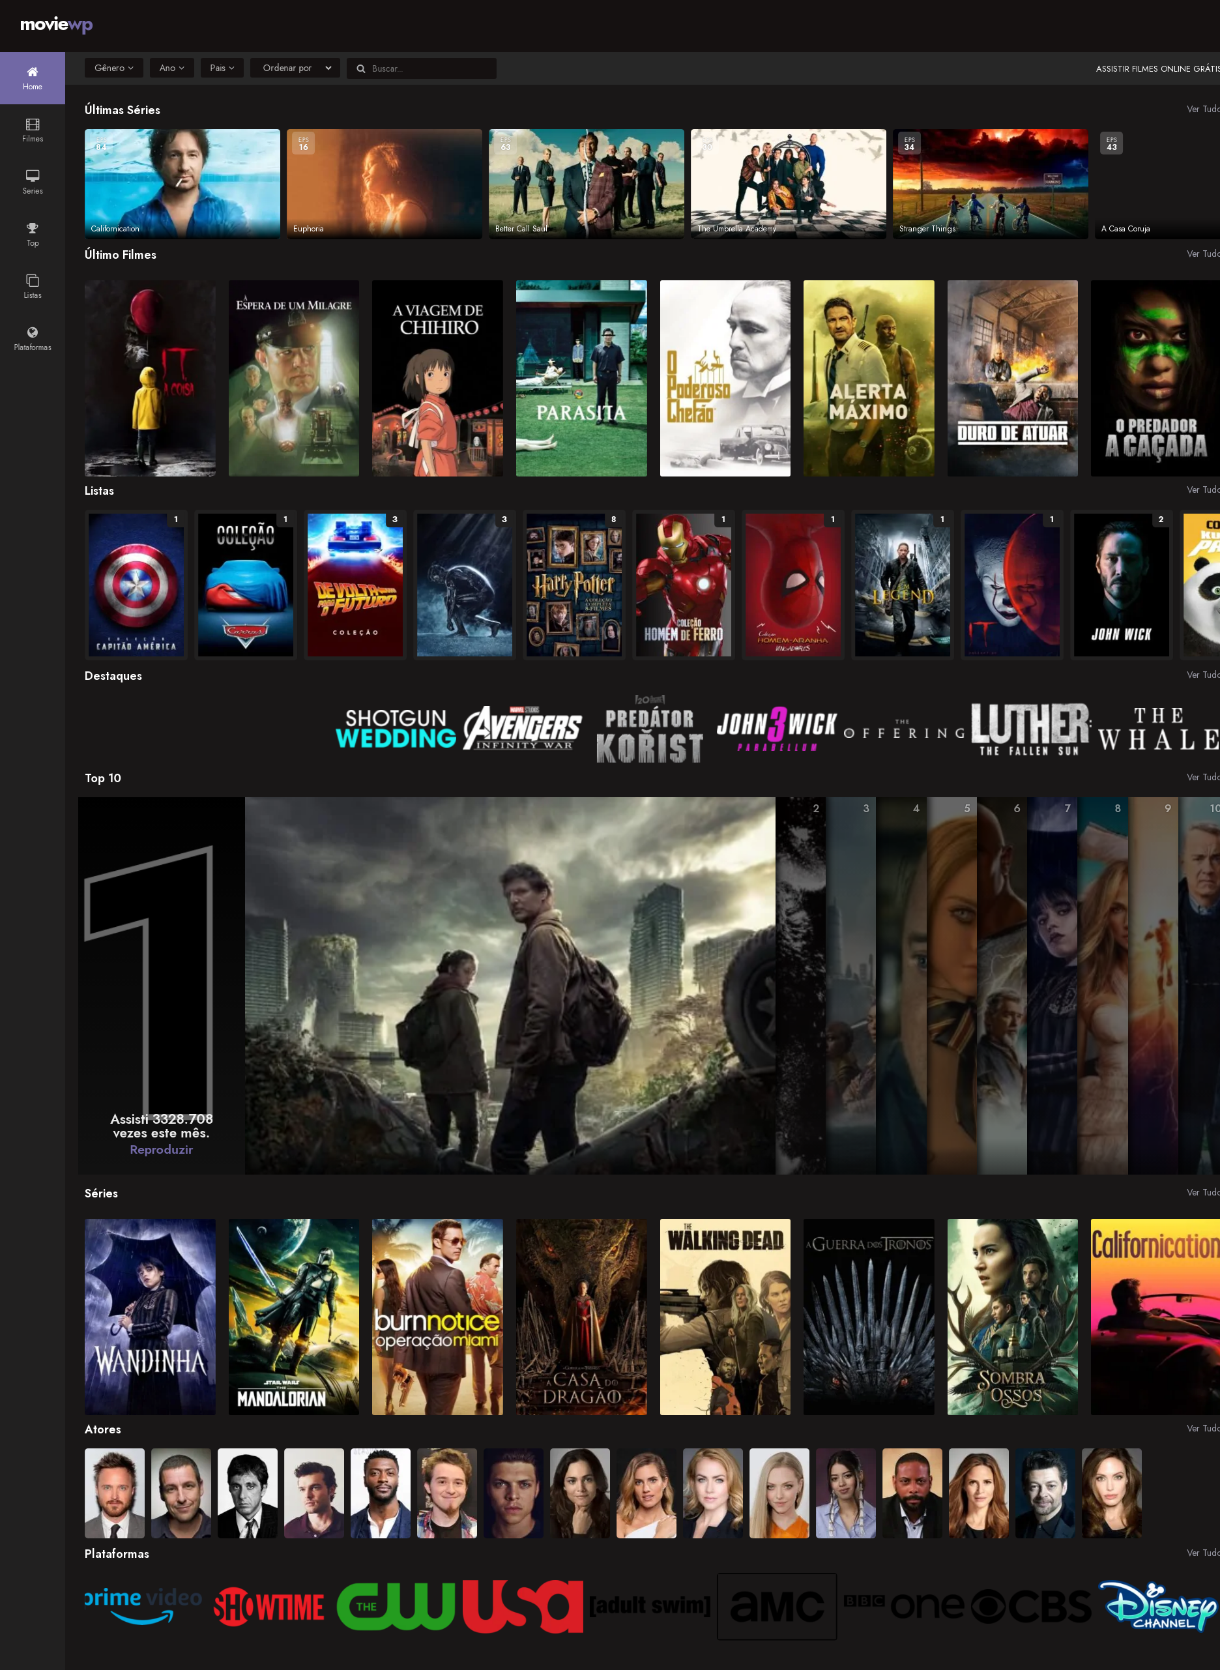Click the John Wick 3 logo
Screen dimensions: 1220x1670
coord(777,728)
